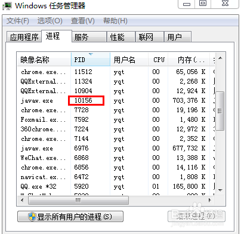Click memory value 677,732 K
241x234 pixels.
tap(189, 148)
